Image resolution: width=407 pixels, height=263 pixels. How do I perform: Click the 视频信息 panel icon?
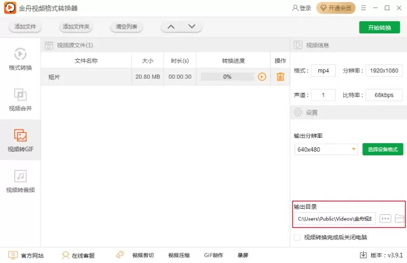(298, 45)
